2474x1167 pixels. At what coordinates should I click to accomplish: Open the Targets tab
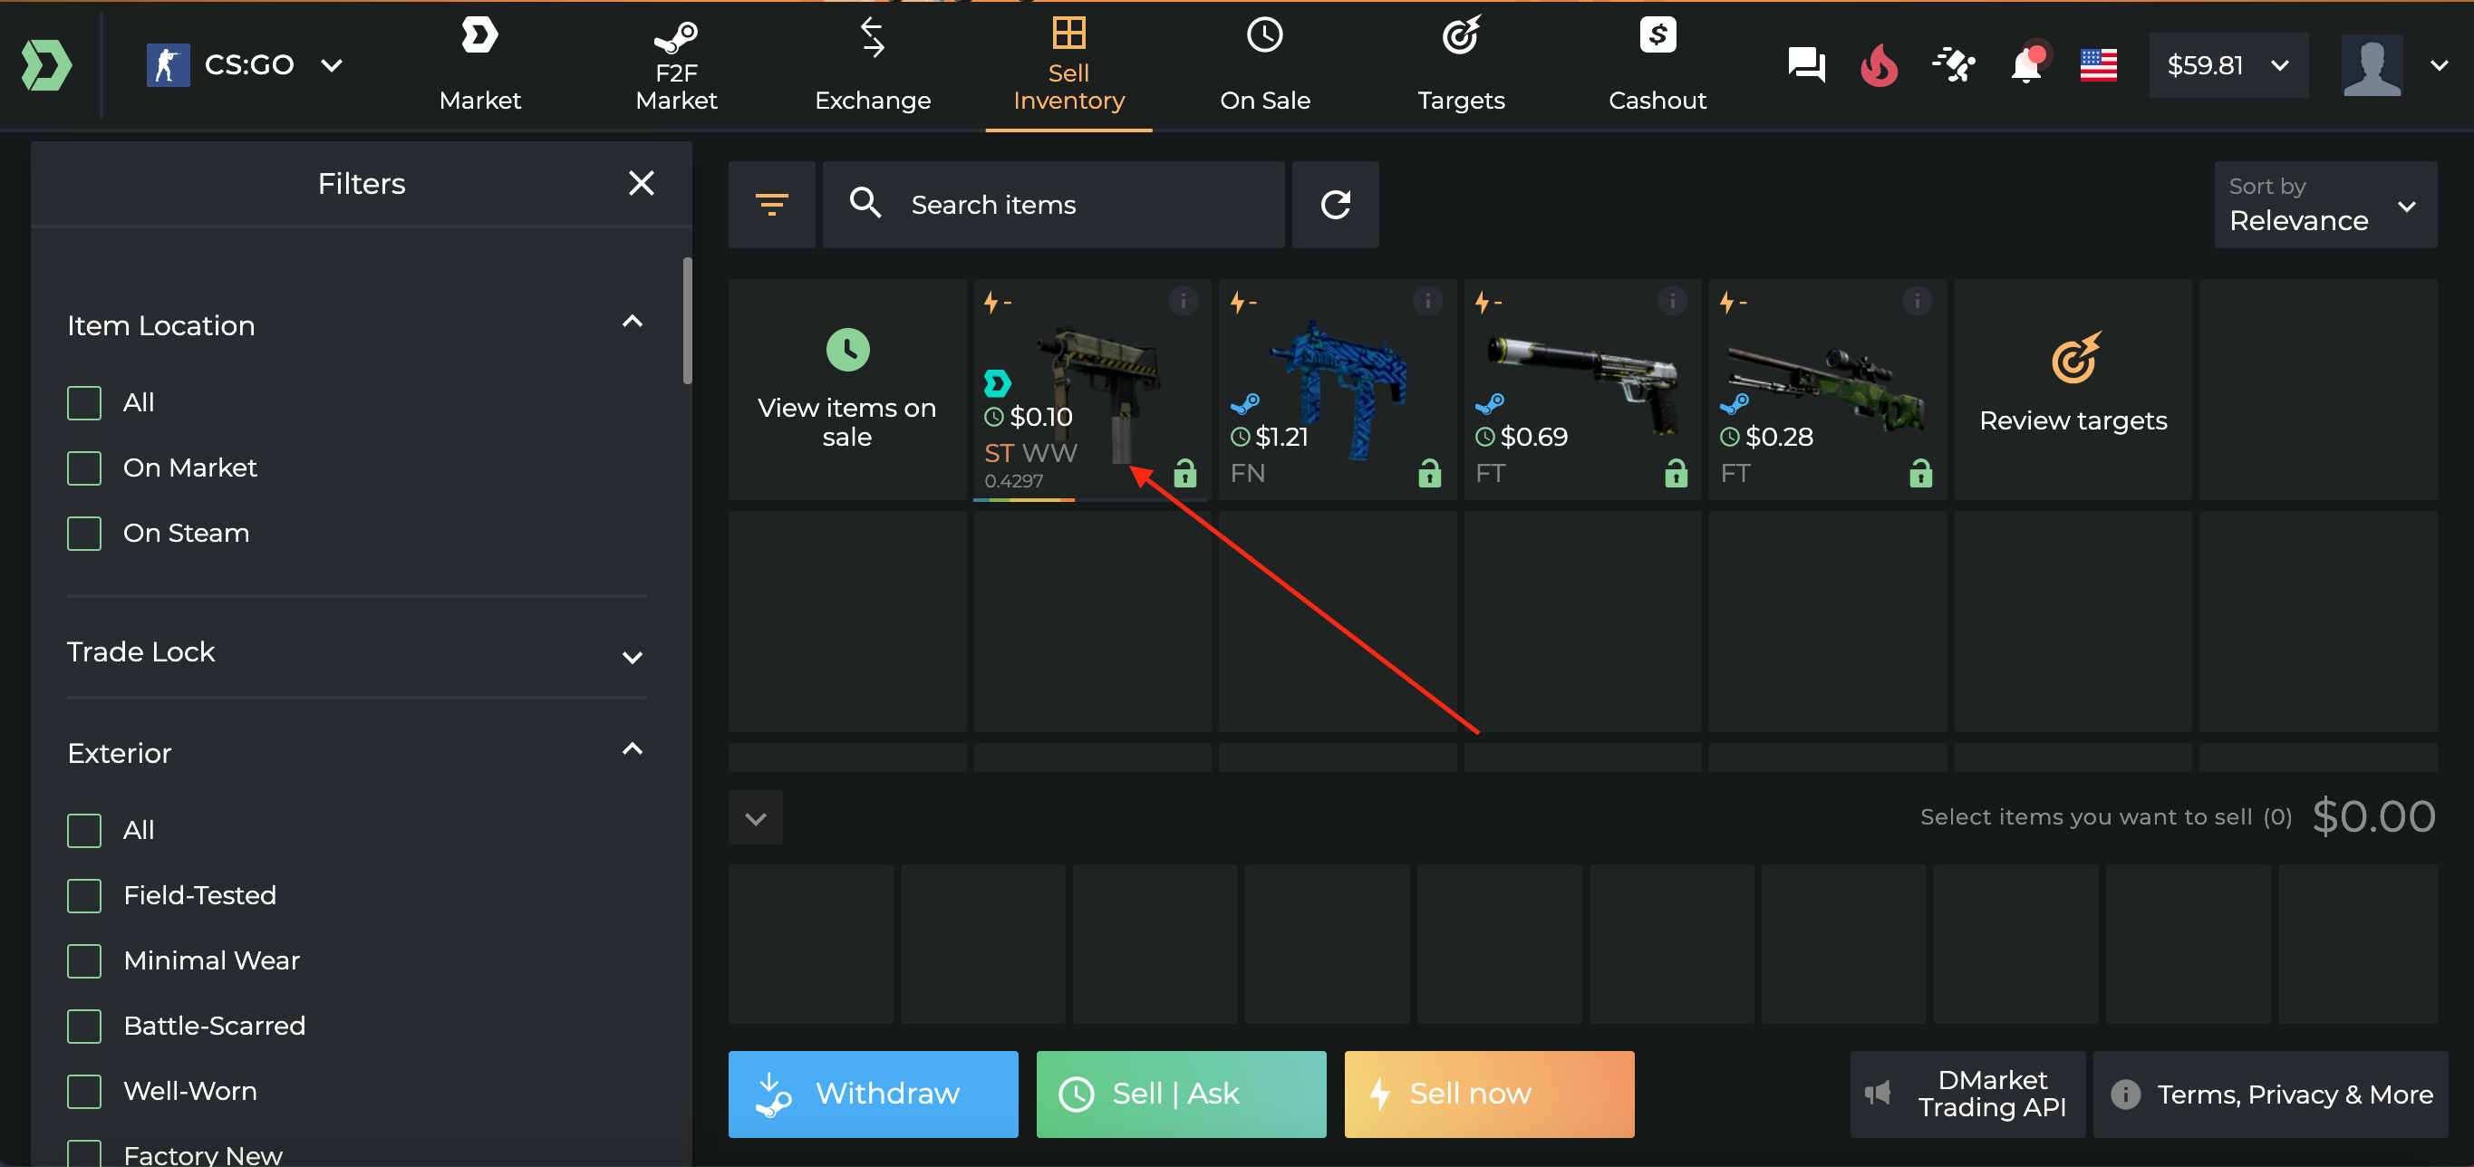(x=1461, y=65)
